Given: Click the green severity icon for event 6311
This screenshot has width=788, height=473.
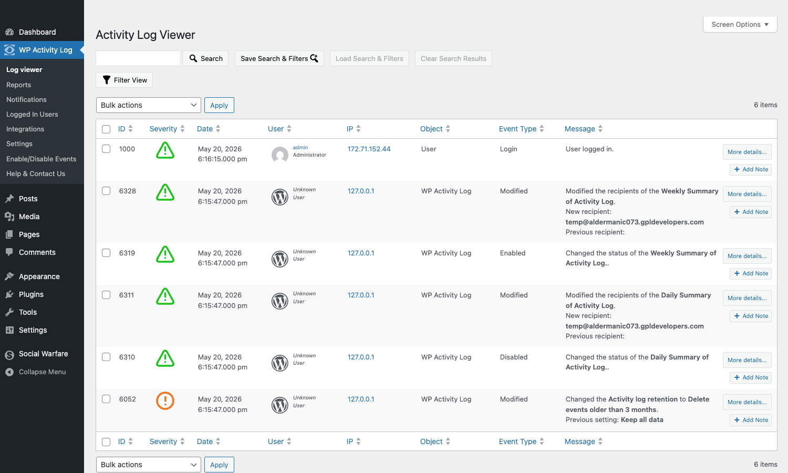Looking at the screenshot, I should pos(165,296).
